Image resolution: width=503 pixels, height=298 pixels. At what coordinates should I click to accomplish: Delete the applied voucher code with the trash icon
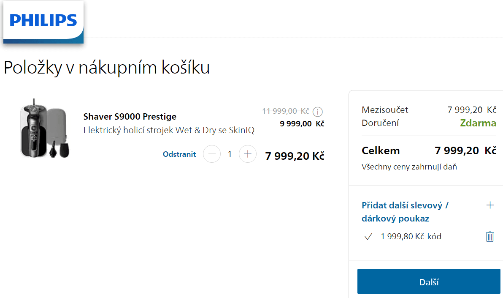489,237
